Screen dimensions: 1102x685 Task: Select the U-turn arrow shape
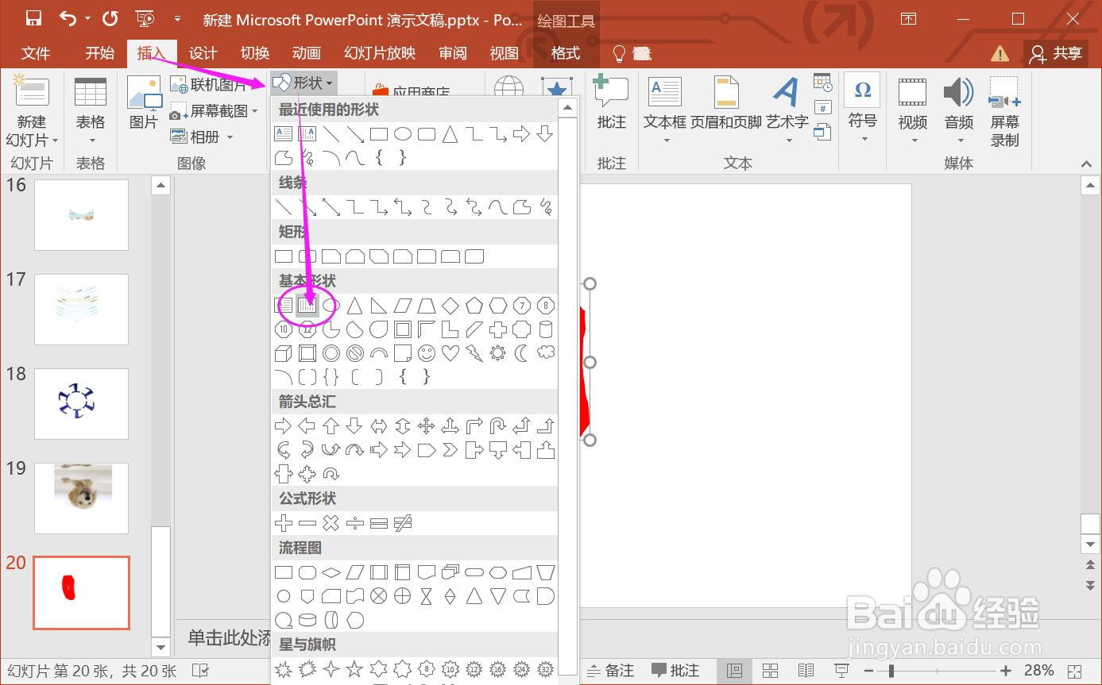[498, 426]
